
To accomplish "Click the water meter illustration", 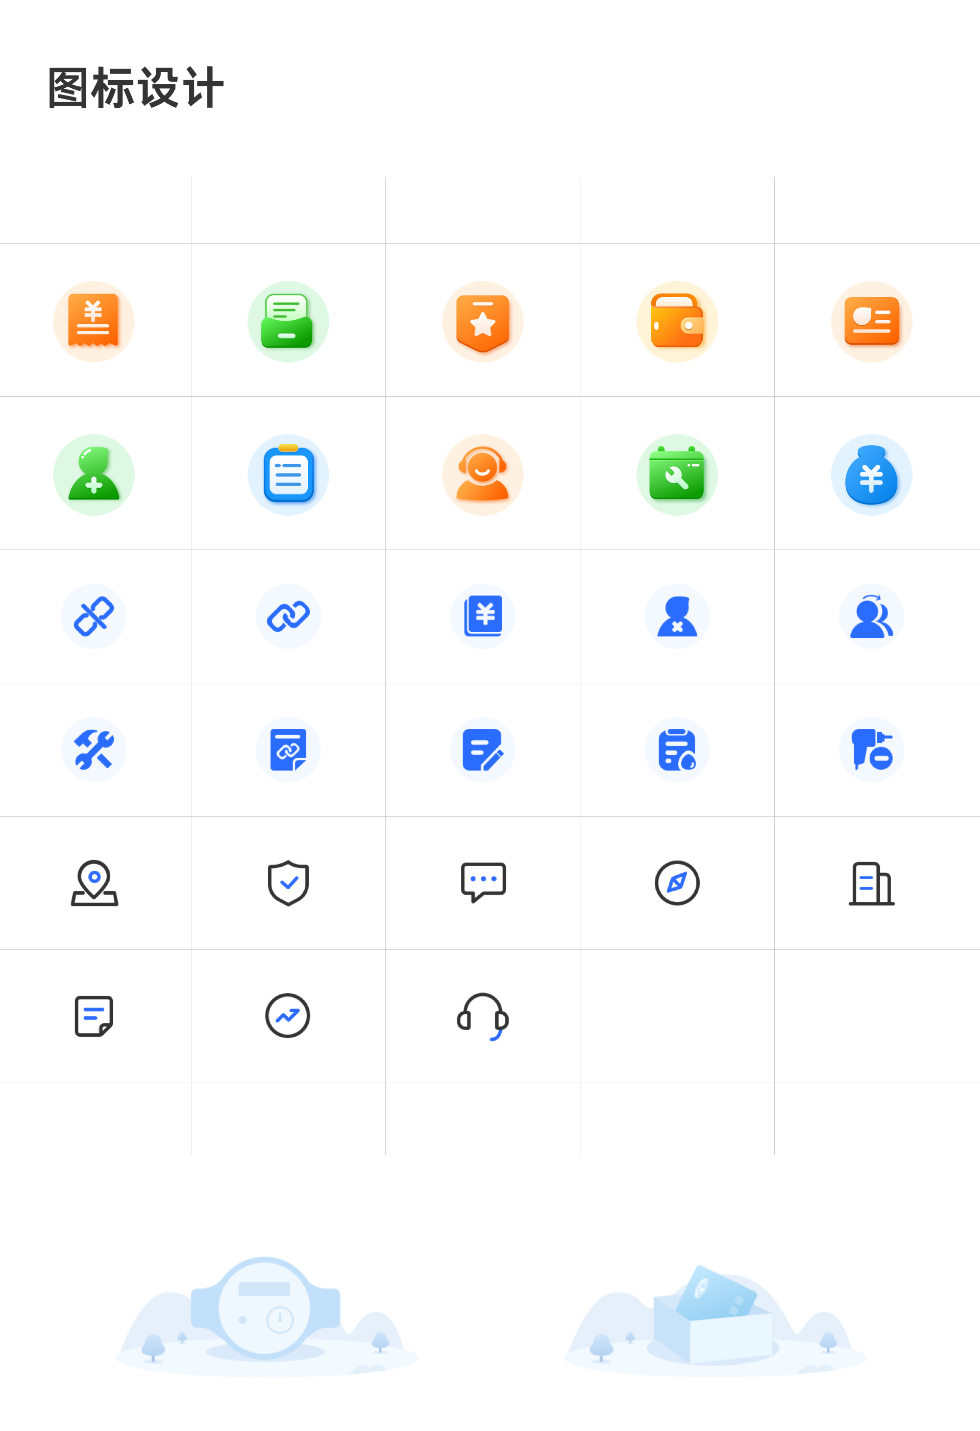I will (265, 1308).
